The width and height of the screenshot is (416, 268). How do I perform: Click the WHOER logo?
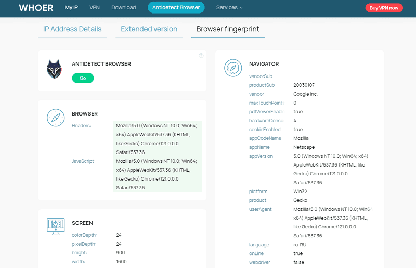[36, 8]
